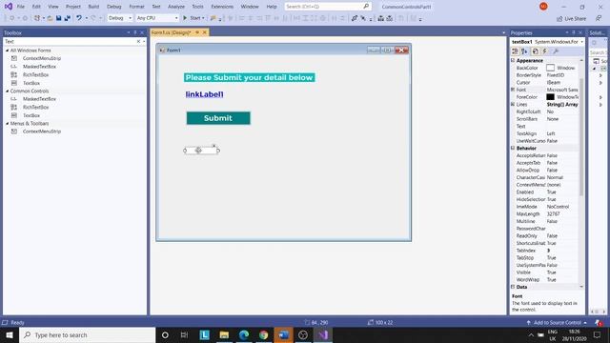Screen dimensions: 610x343
Task: Click the Live Share icon
Action: click(x=559, y=18)
